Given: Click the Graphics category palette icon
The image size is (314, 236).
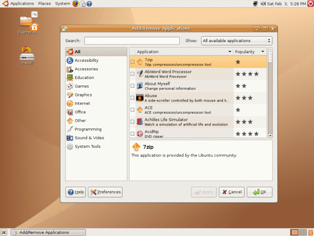Looking at the screenshot, I should coord(70,95).
